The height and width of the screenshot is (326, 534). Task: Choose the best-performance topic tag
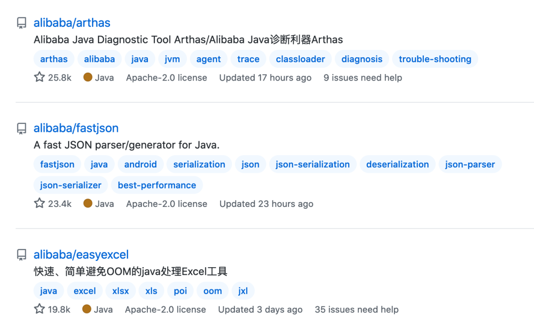pyautogui.click(x=157, y=185)
